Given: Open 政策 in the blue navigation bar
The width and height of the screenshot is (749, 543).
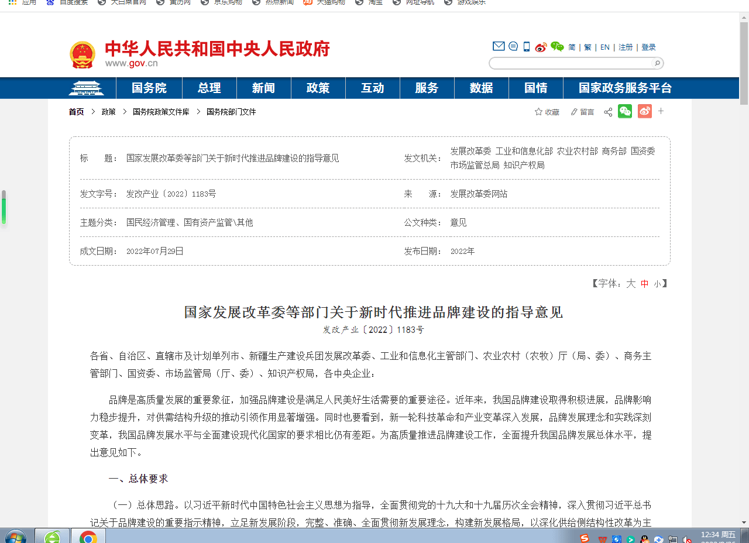Looking at the screenshot, I should coord(318,88).
